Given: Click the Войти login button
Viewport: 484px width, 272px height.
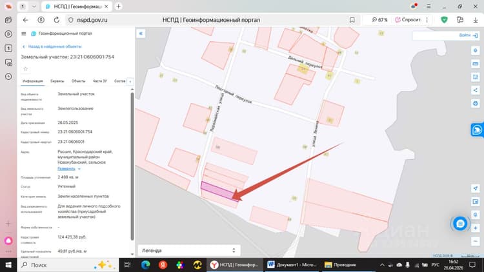Looking at the screenshot, I should [468, 35].
